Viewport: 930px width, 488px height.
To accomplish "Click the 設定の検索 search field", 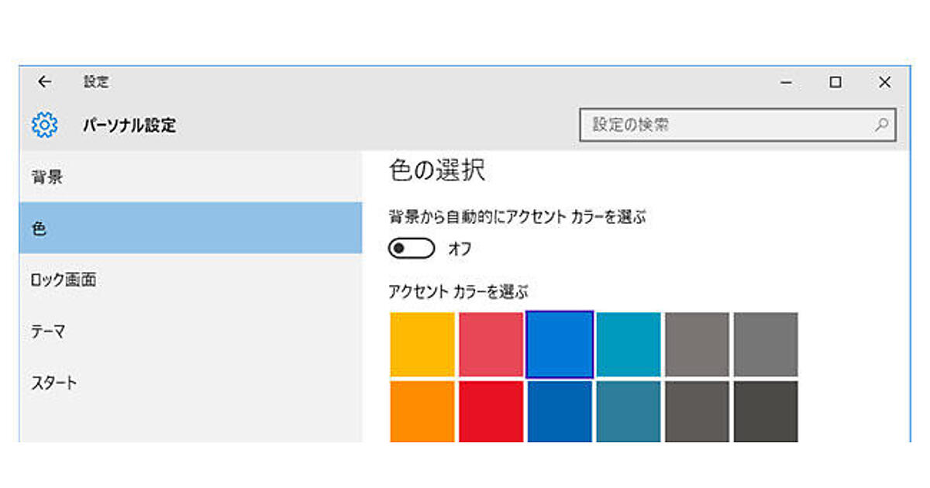I will pos(728,125).
